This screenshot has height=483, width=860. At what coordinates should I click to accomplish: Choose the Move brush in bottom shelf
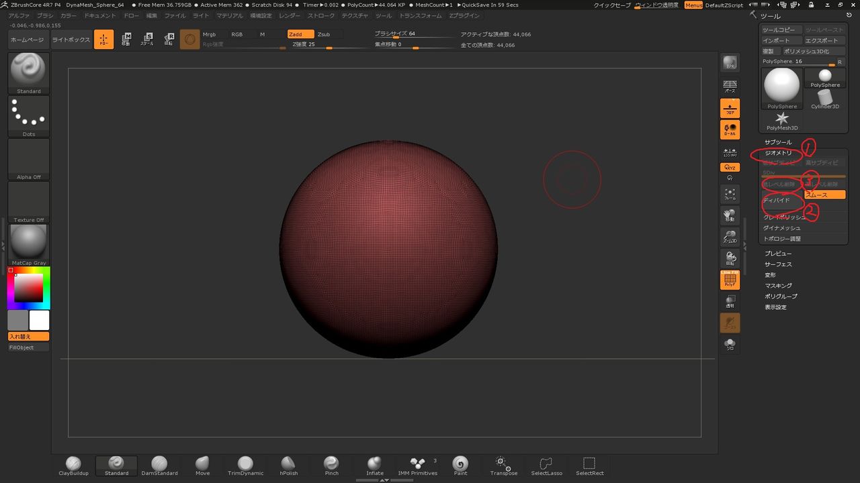(x=202, y=465)
